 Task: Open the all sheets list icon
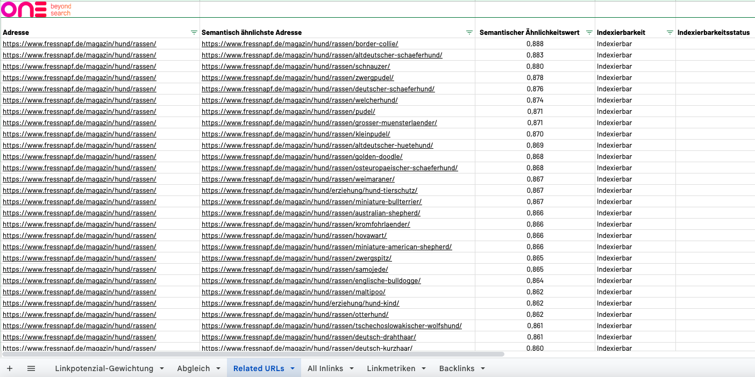[31, 368]
